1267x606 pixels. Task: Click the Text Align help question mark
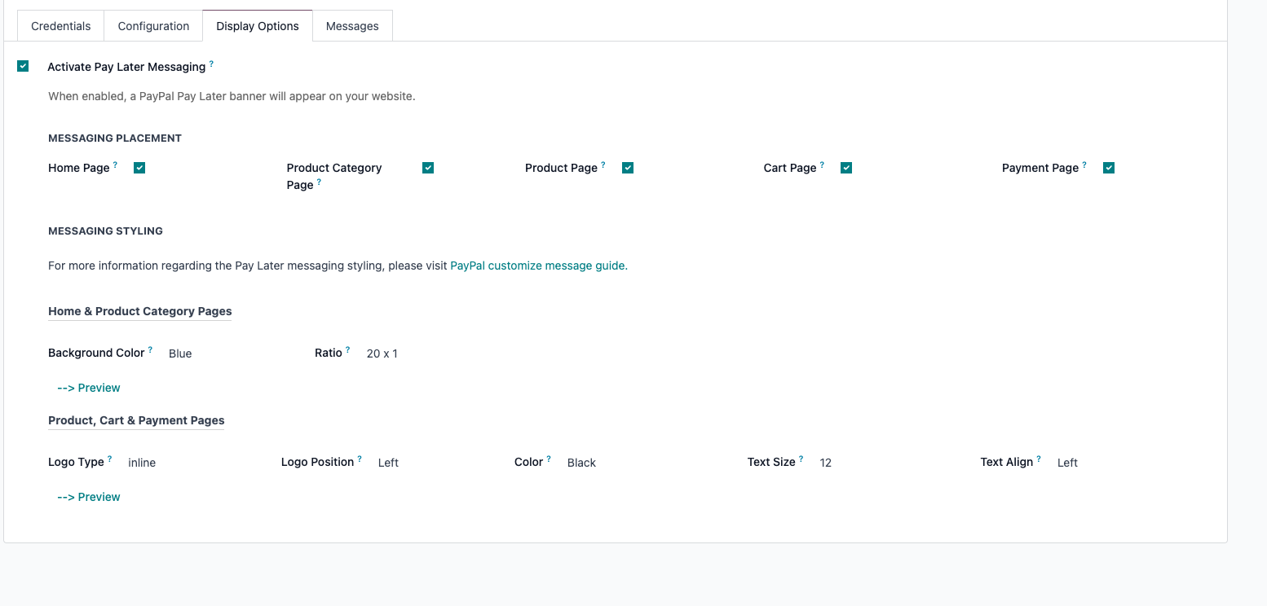[x=1039, y=459]
